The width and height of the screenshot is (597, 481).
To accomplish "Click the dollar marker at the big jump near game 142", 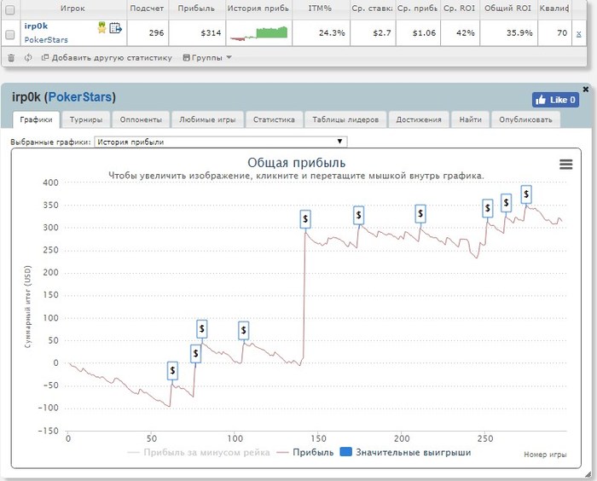I will (305, 219).
